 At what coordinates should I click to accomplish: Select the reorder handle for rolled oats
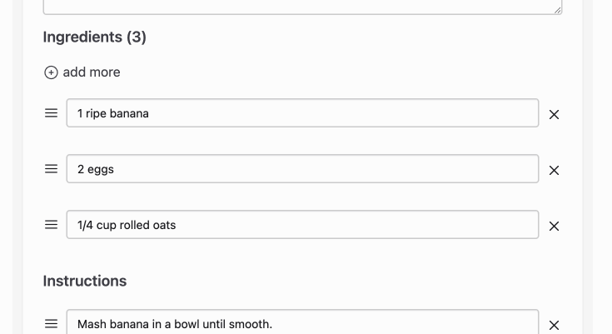pyautogui.click(x=51, y=225)
